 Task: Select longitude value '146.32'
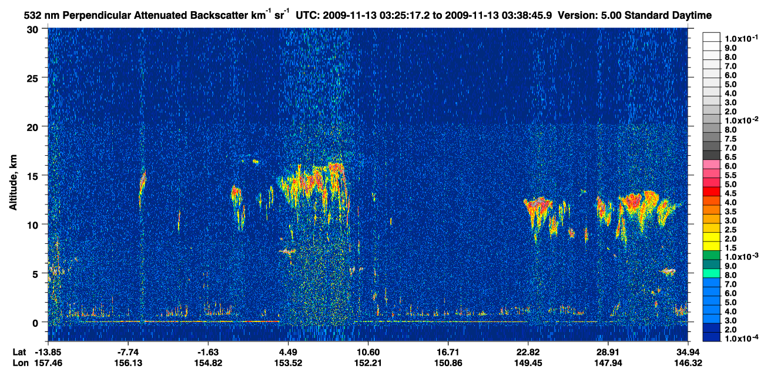point(688,363)
